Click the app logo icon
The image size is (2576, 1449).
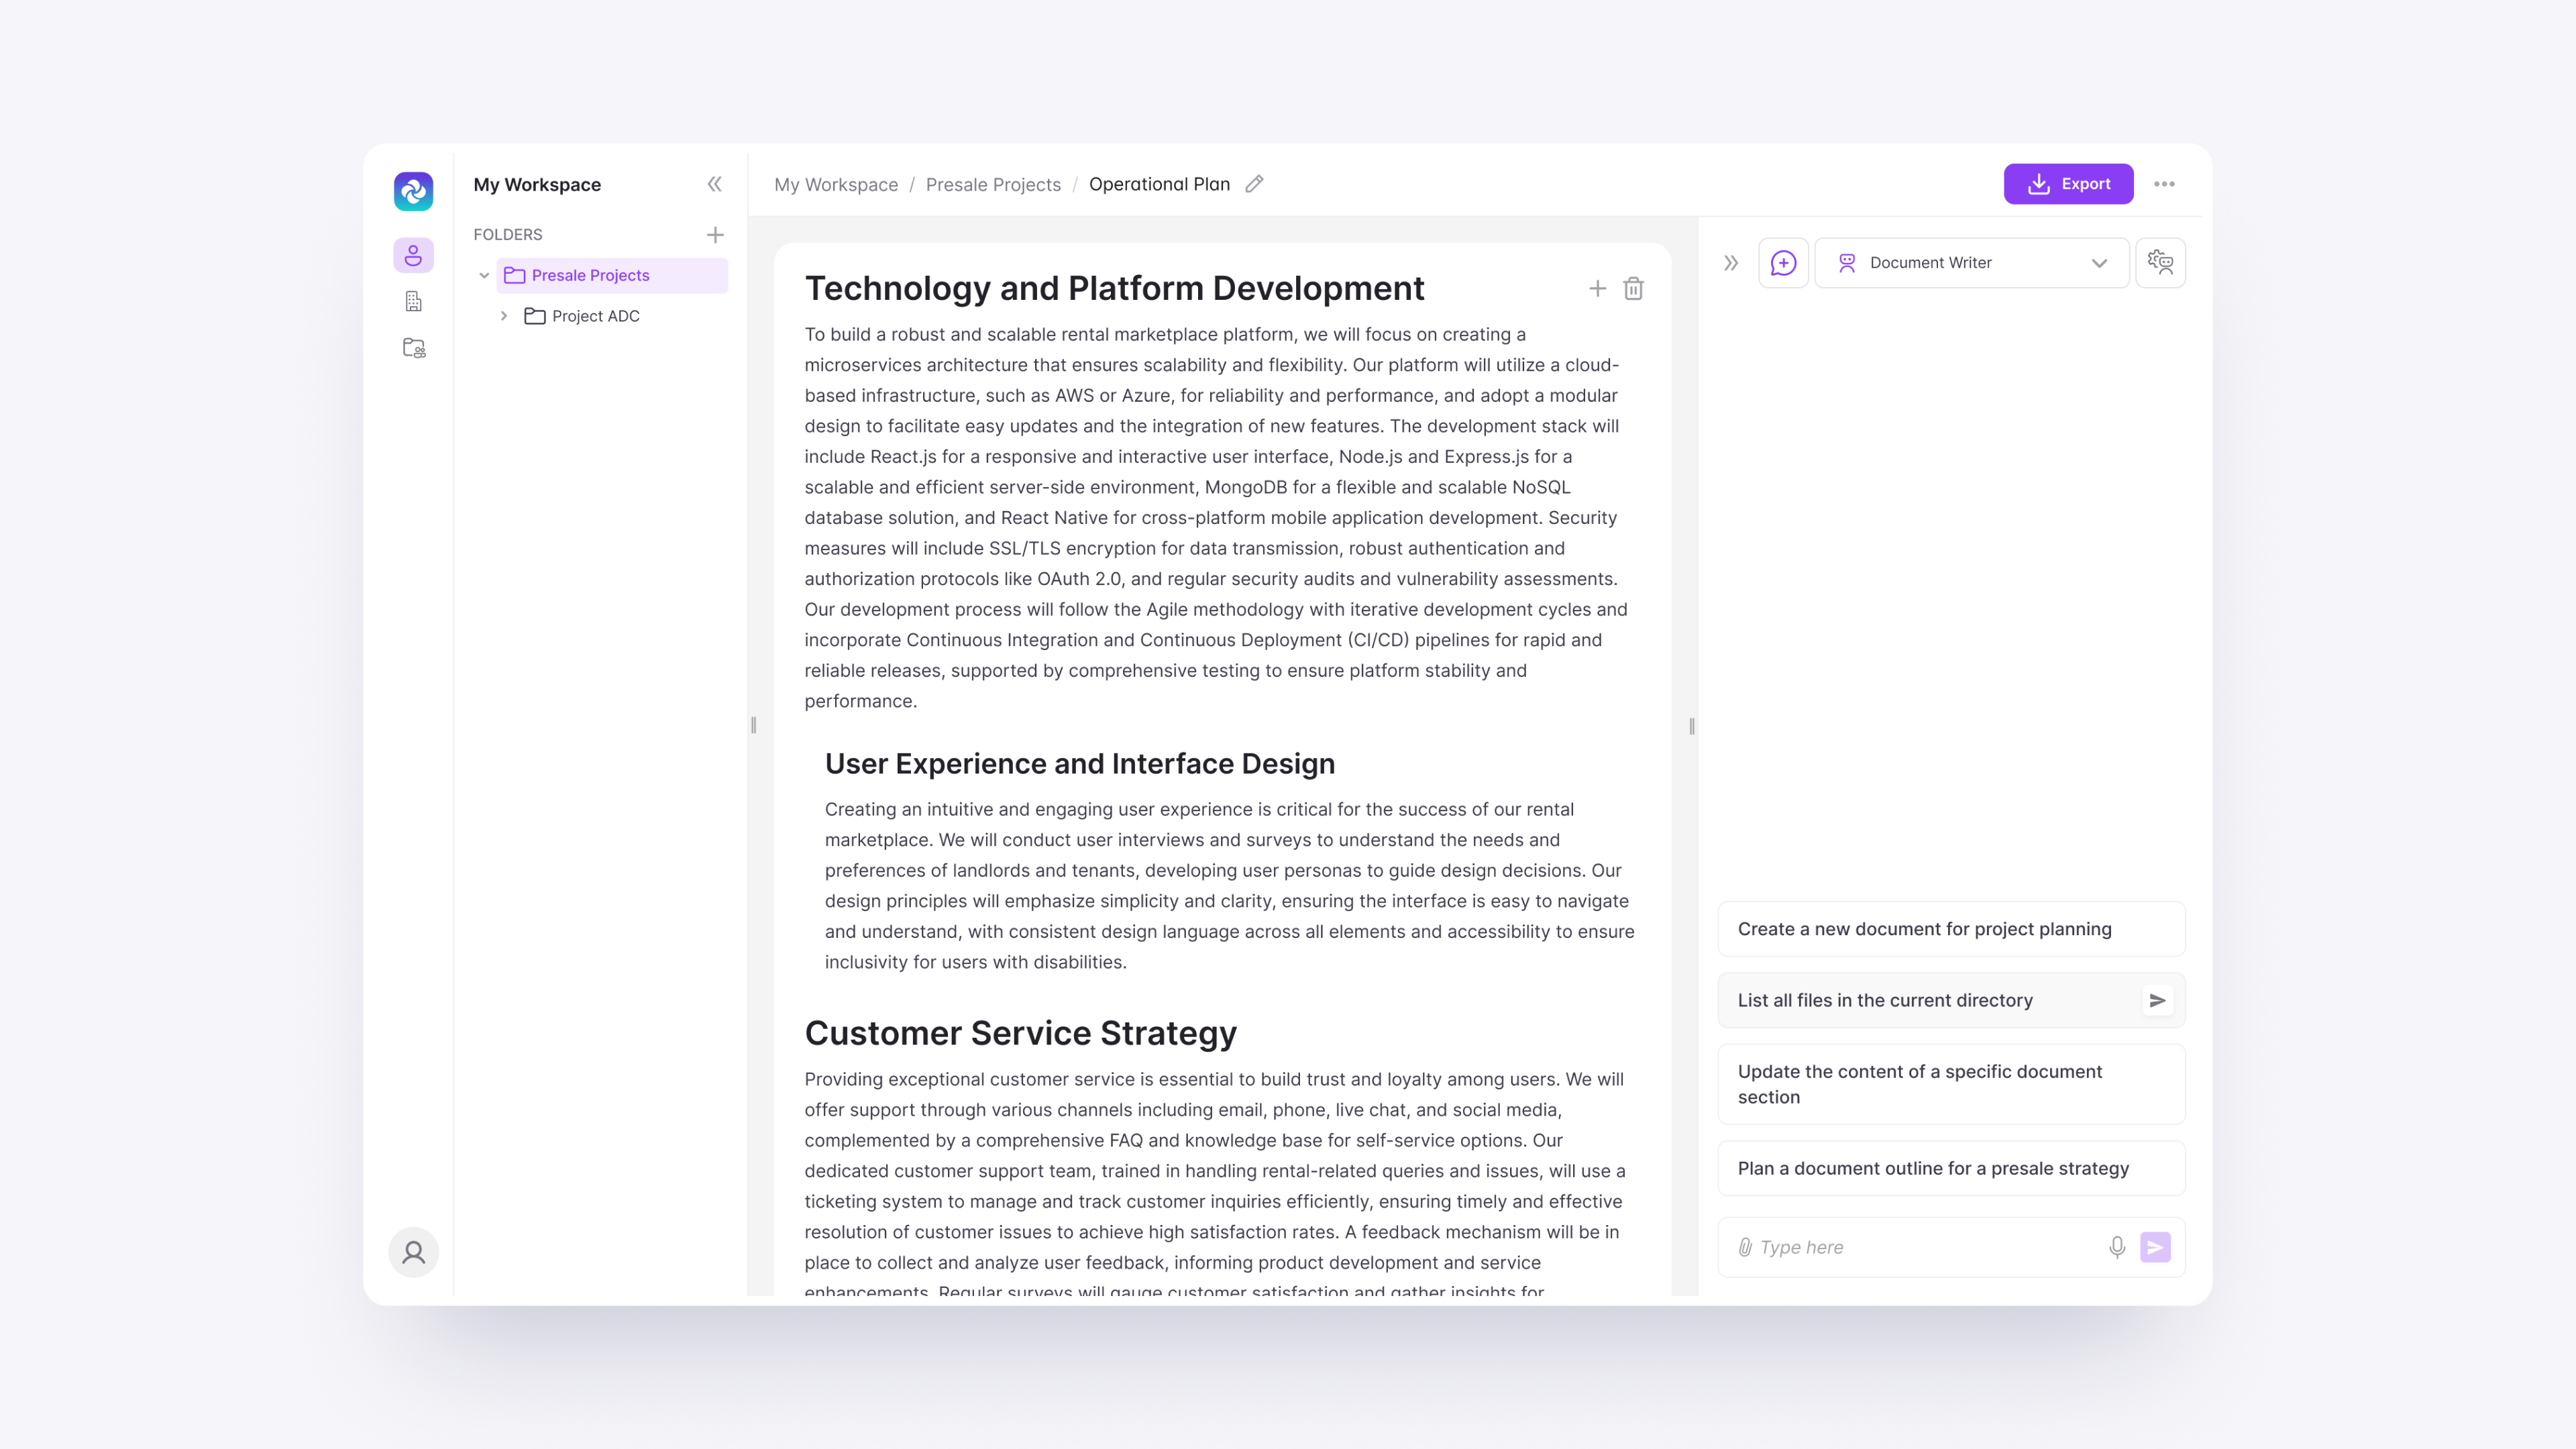pos(413,191)
